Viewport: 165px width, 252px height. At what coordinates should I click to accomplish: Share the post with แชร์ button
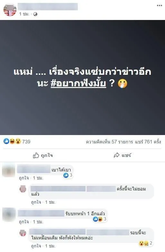coord(122,155)
